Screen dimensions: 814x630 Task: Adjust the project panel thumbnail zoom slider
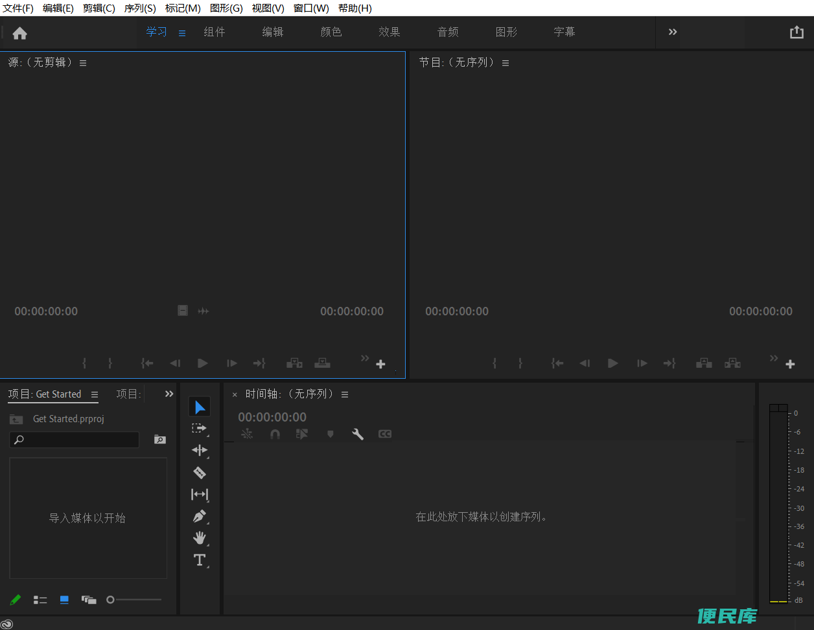point(134,600)
